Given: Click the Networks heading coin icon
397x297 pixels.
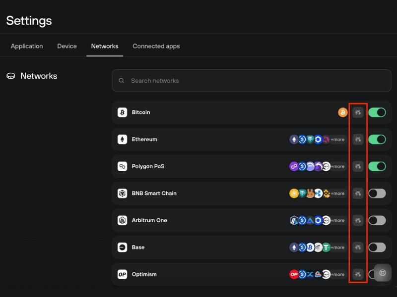Looking at the screenshot, I should click(x=10, y=76).
